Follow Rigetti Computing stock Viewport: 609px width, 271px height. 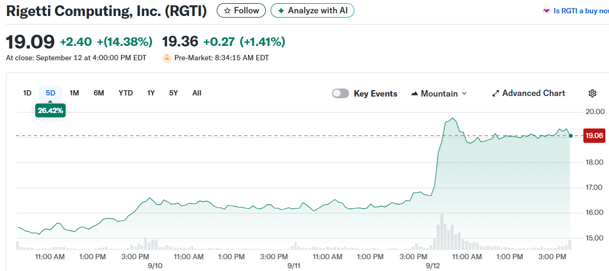coord(241,11)
